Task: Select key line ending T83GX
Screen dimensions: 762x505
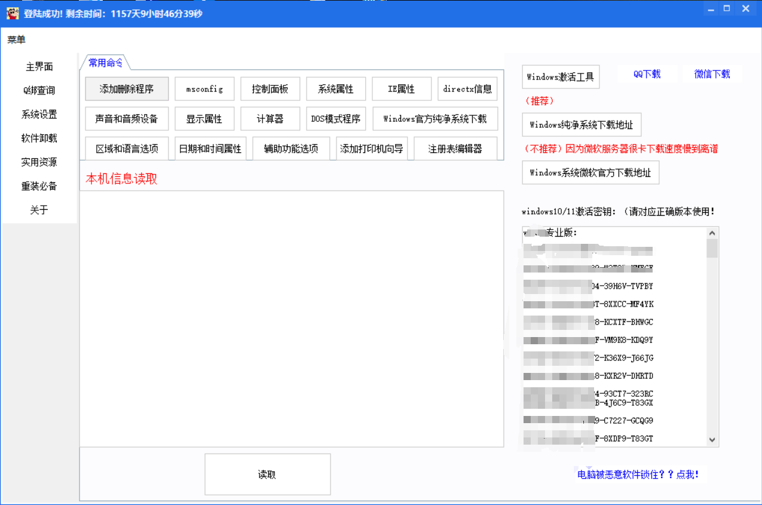Action: [x=589, y=403]
